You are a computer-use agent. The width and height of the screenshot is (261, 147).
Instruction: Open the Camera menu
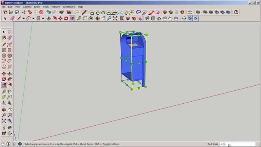pyautogui.click(x=27, y=7)
